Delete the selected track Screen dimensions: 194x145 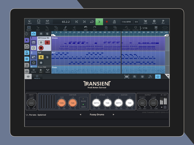tap(33, 71)
